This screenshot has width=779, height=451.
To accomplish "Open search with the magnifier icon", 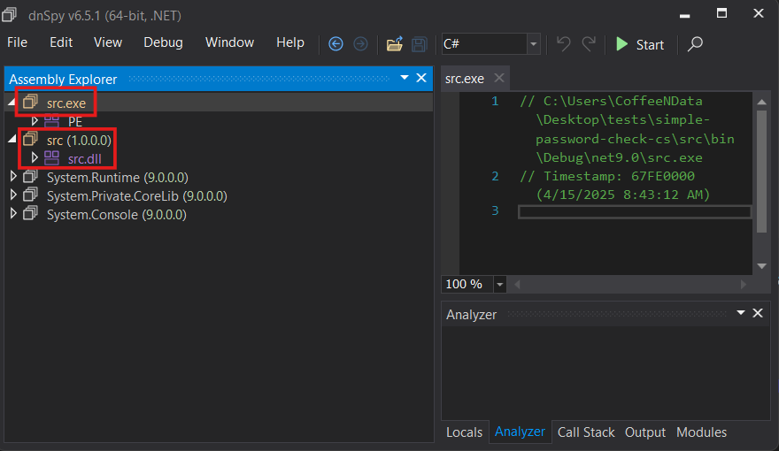I will point(695,43).
